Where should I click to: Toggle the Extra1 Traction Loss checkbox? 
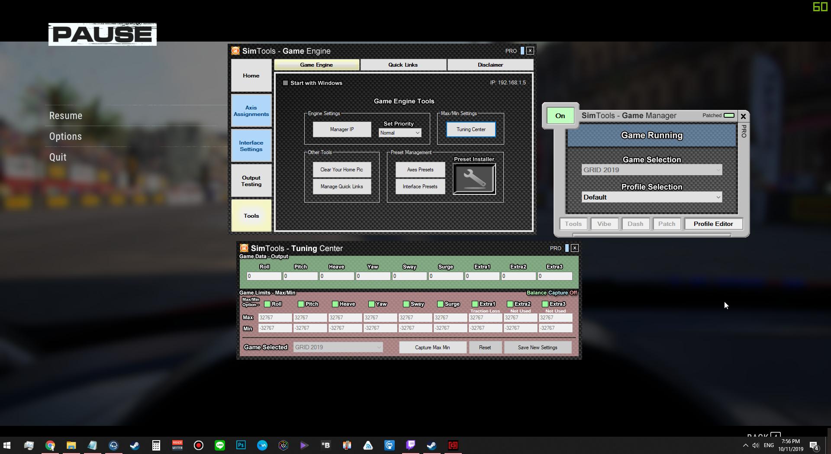click(x=475, y=304)
